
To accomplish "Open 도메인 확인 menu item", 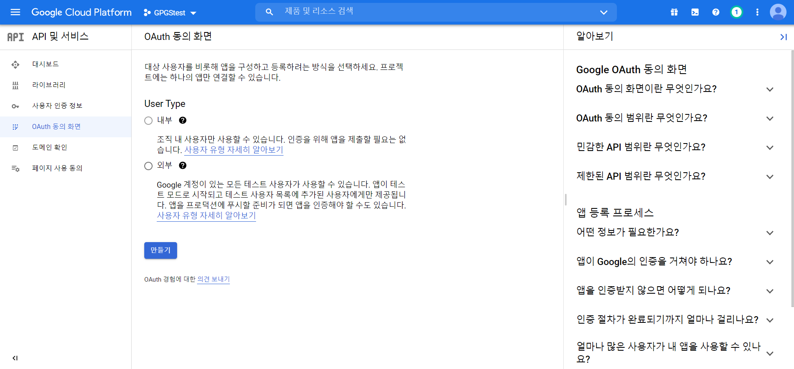I will (66, 148).
